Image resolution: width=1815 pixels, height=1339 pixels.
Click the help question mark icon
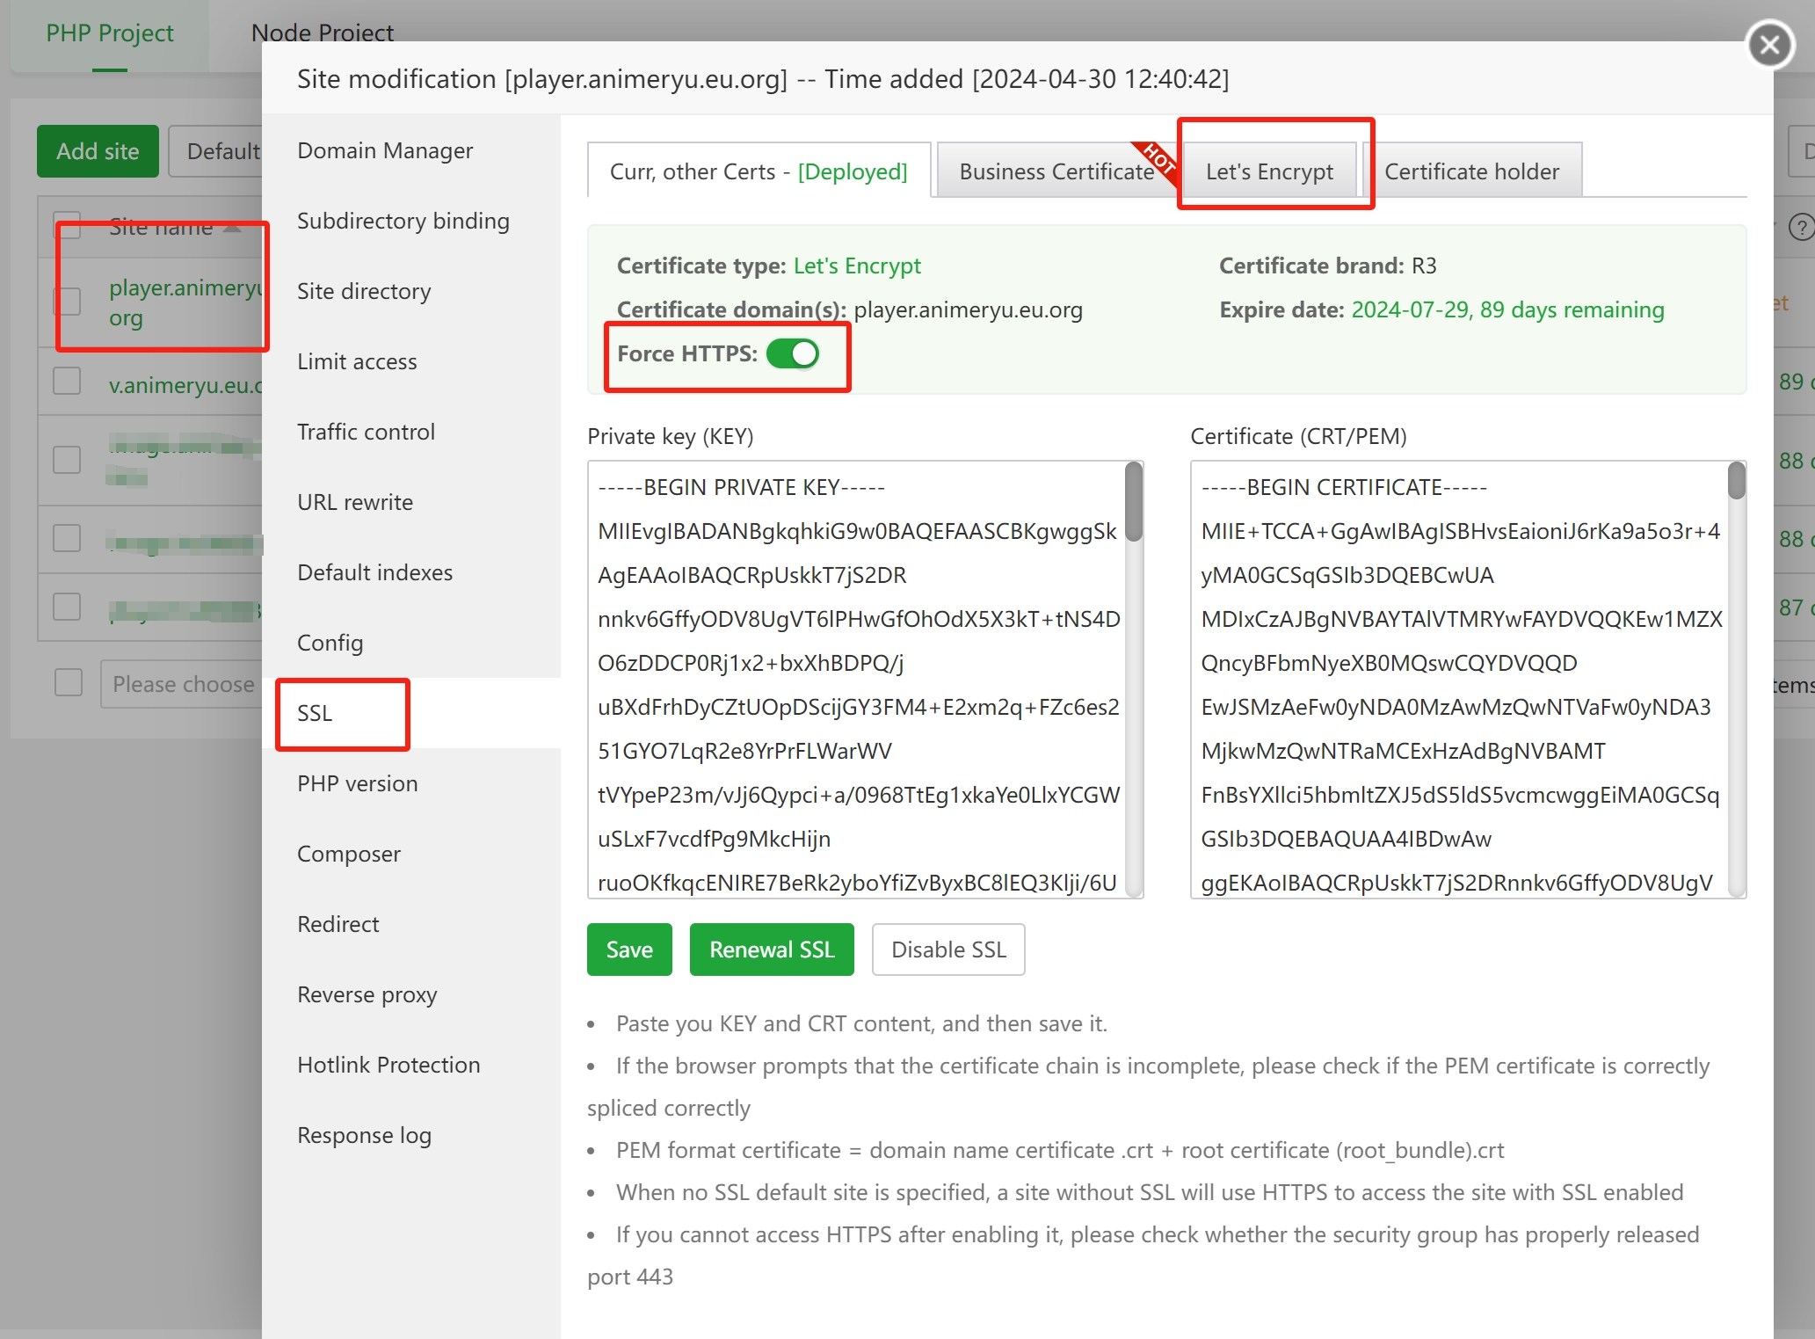tap(1801, 228)
